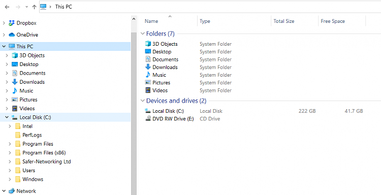
Task: Click Documents icon in sidebar tree
Action: (15, 73)
